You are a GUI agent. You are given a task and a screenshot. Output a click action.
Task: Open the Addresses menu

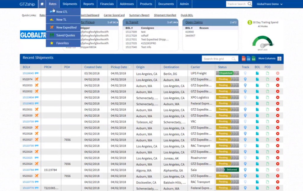127,4
